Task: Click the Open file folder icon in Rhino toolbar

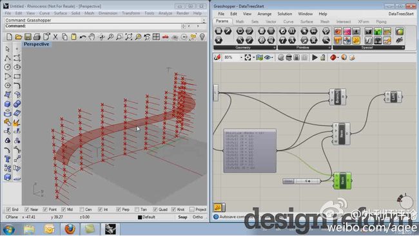Action: (x=19, y=37)
